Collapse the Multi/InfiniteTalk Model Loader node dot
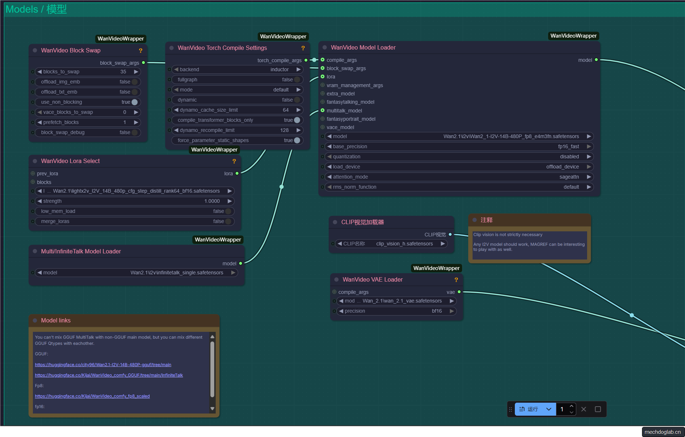 (35, 252)
